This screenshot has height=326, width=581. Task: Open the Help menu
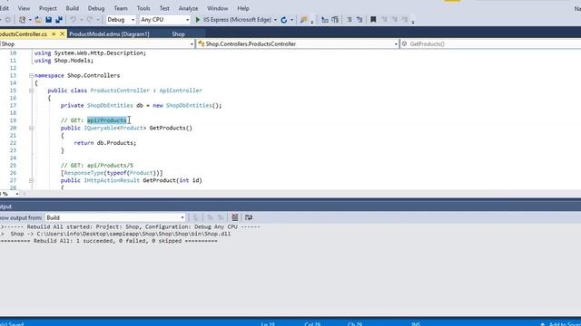coord(243,8)
